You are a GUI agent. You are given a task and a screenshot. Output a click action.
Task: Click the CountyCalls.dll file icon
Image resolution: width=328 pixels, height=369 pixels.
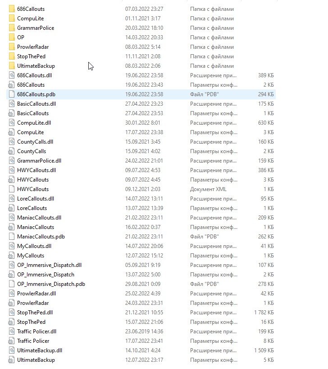12,142
